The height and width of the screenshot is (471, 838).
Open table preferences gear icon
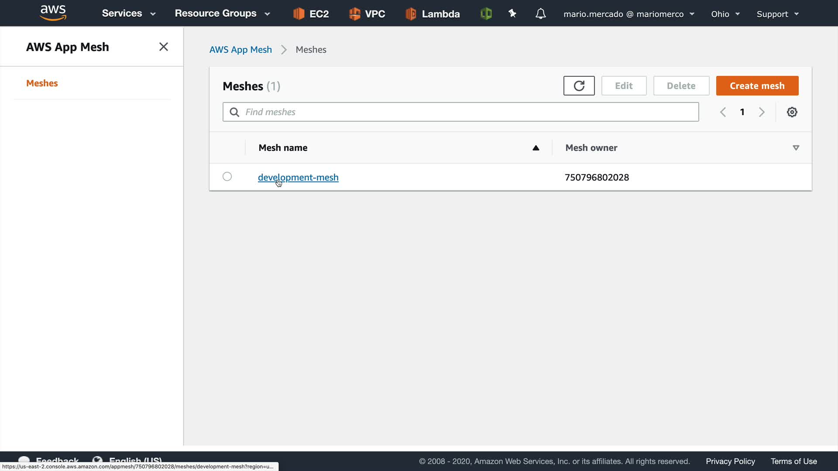point(792,112)
